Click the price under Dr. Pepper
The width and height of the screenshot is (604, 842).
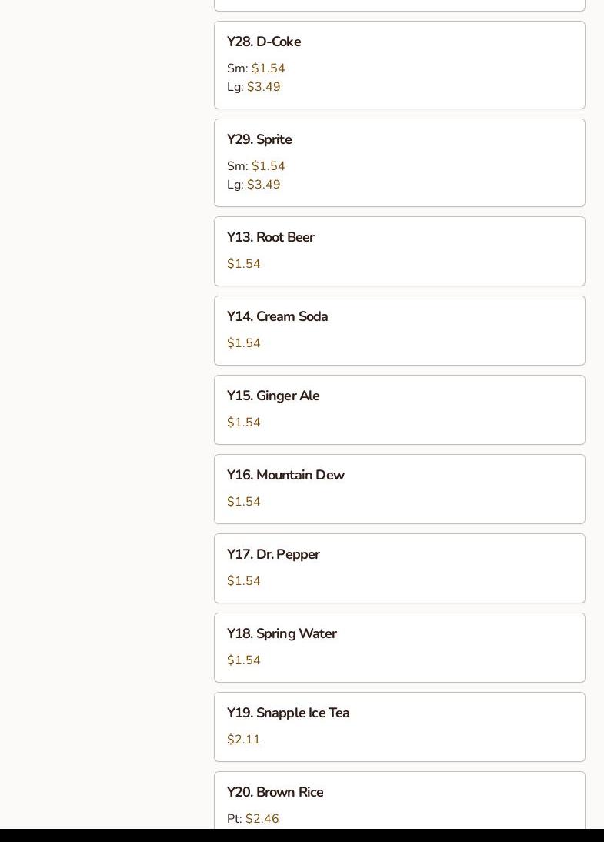244,581
